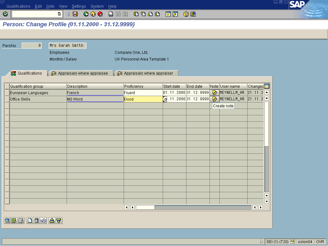Click the Proficiency column header
The image size is (328, 246).
[143, 86]
